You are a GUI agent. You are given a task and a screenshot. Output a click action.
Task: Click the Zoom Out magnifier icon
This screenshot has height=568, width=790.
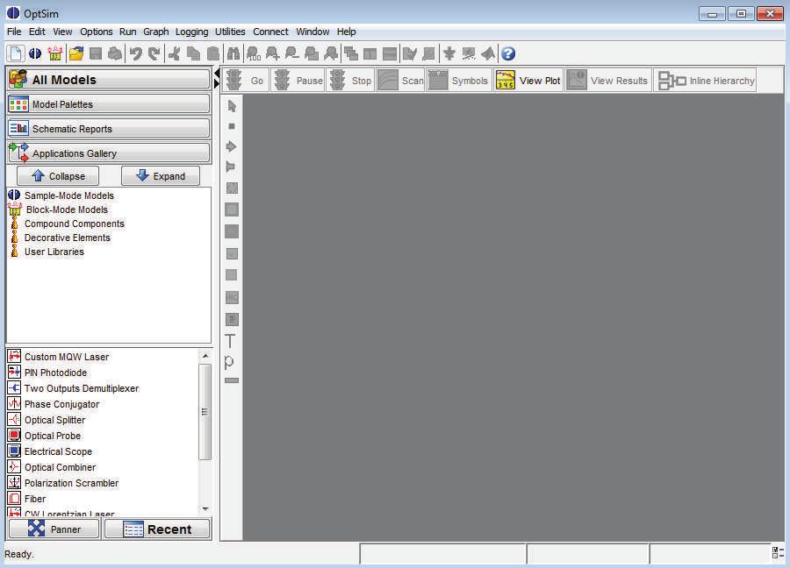coord(291,53)
